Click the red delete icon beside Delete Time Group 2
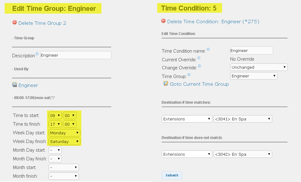The width and height of the screenshot is (301, 182). [x=15, y=23]
